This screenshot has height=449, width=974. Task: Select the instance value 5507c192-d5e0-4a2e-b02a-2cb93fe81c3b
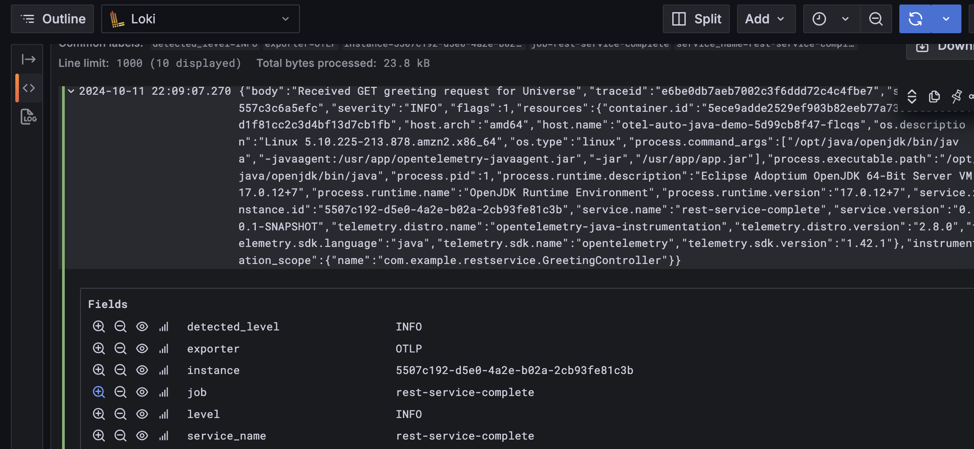click(514, 370)
